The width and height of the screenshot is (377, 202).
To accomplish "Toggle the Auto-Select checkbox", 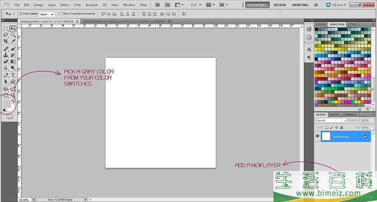I will coord(20,13).
